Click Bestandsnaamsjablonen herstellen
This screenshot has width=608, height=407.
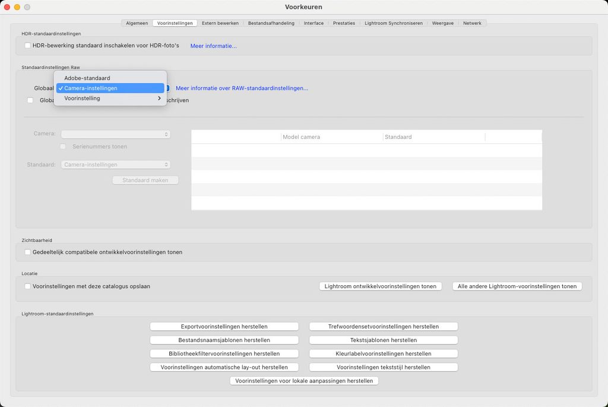coord(224,340)
